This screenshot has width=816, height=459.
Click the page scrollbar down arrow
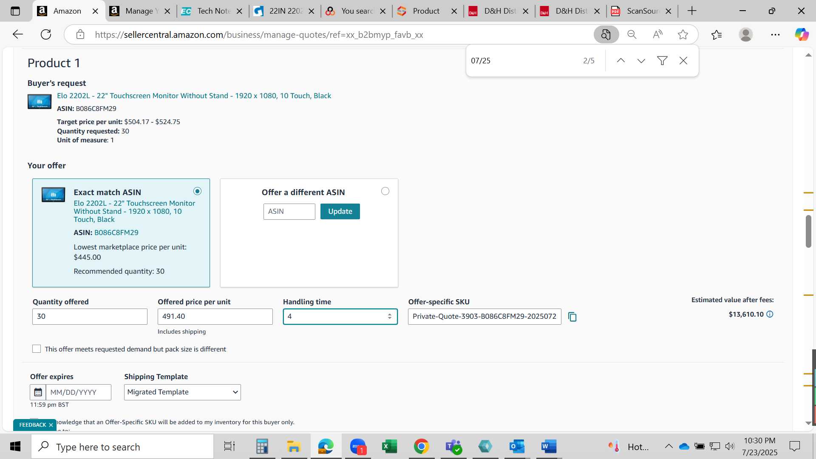(808, 423)
